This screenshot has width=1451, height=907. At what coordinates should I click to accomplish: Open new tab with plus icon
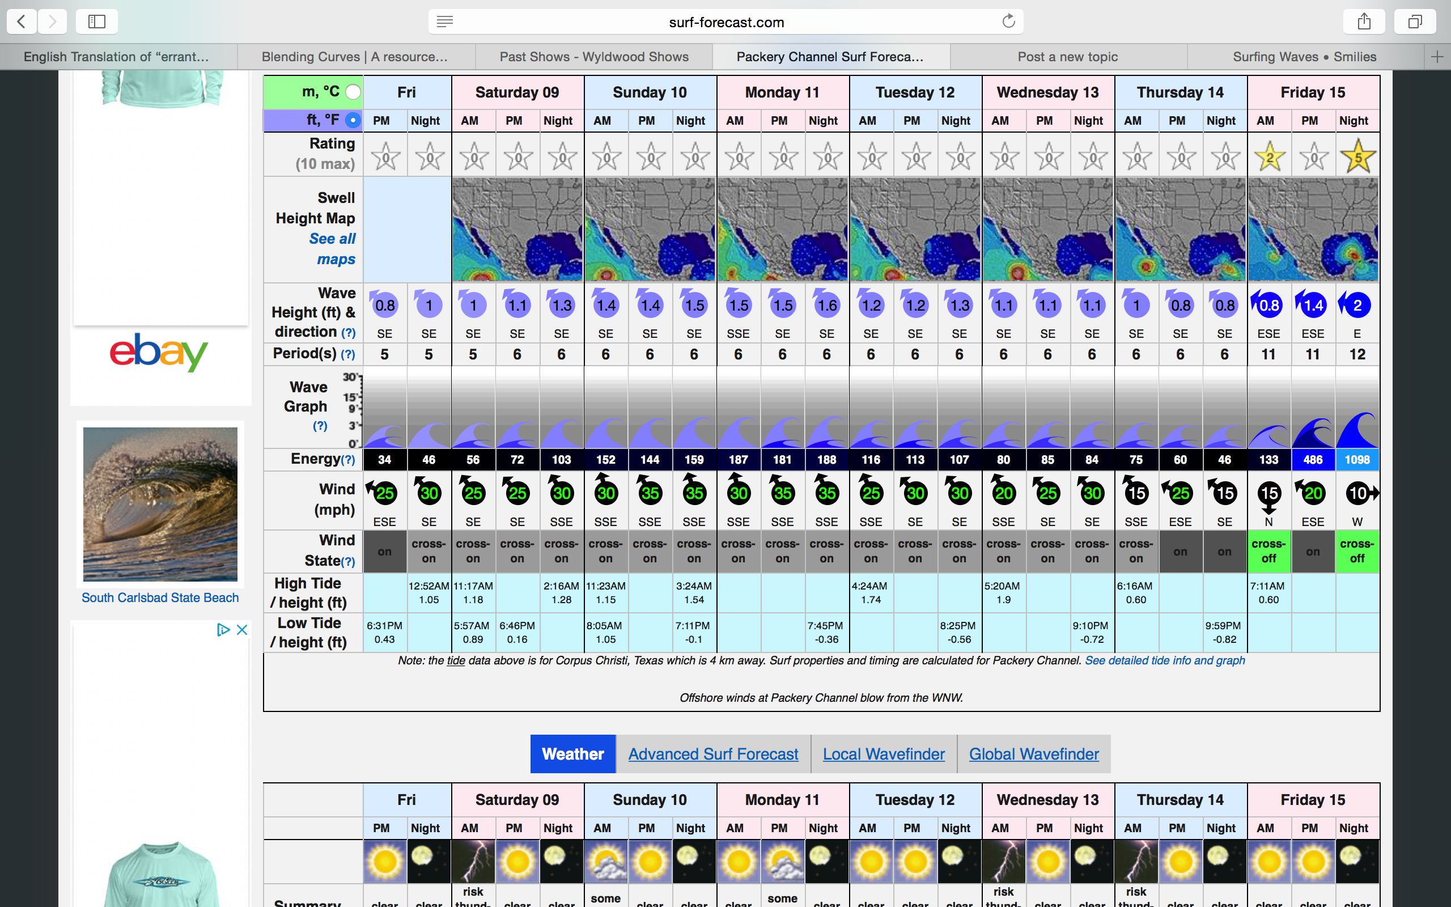point(1437,57)
